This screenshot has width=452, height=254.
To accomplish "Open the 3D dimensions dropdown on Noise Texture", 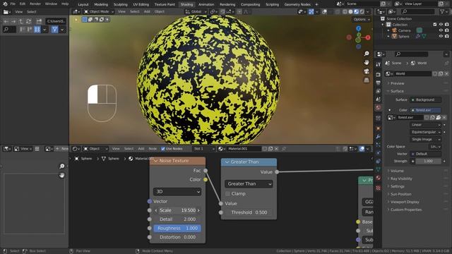I will [177, 191].
